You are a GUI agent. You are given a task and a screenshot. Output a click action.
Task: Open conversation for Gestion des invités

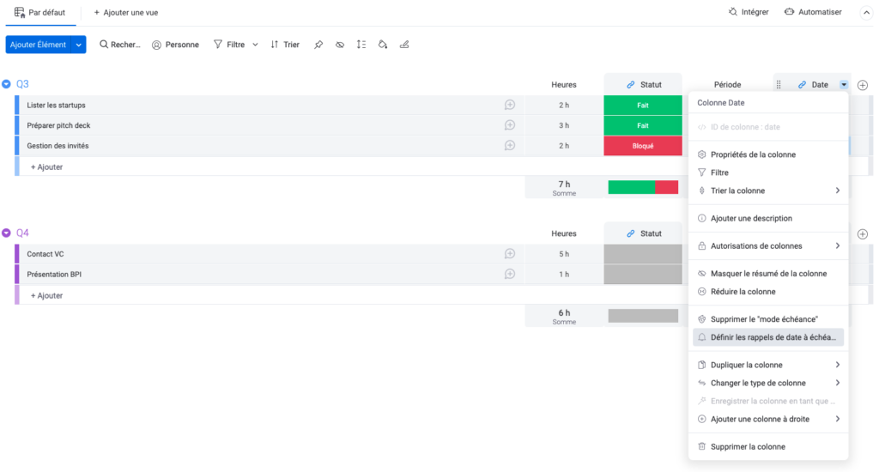pyautogui.click(x=510, y=145)
